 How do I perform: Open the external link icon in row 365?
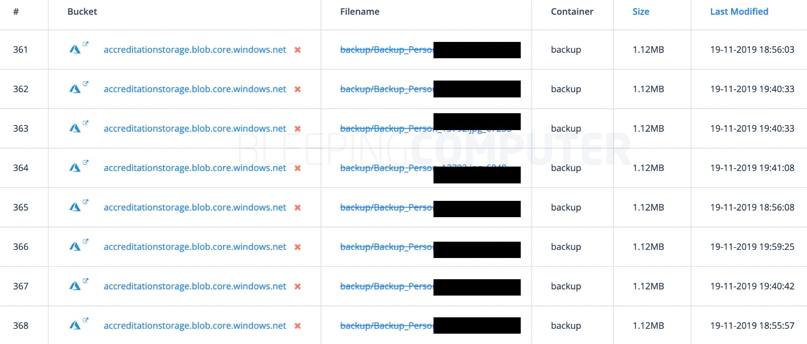[86, 202]
